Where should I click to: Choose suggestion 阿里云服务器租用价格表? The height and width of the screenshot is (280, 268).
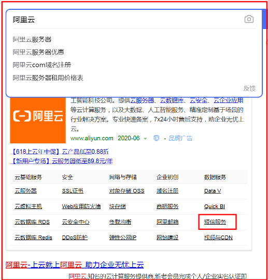[x=48, y=78]
